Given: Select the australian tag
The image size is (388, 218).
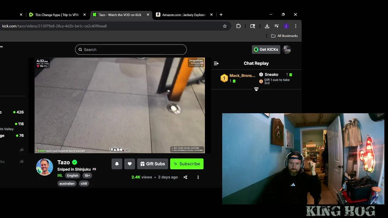Looking at the screenshot, I should (67, 183).
